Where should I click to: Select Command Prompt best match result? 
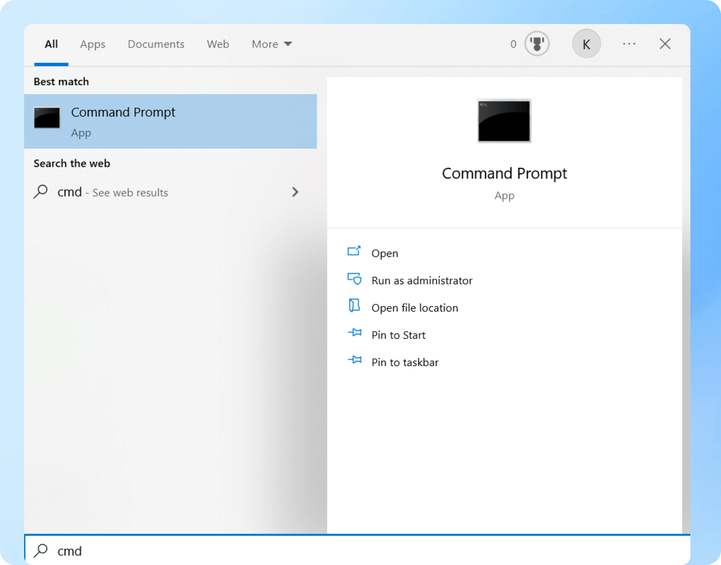tap(170, 121)
